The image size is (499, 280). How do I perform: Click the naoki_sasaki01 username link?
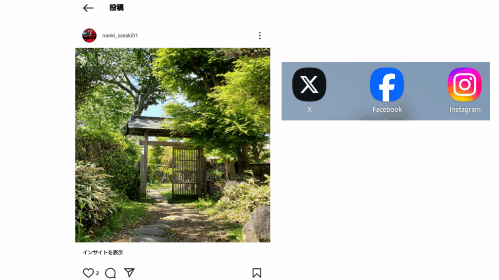(x=120, y=35)
